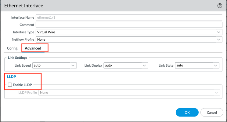Image resolution: width=227 pixels, height=122 pixels.
Task: Switch to the Config tab
Action: tap(12, 48)
